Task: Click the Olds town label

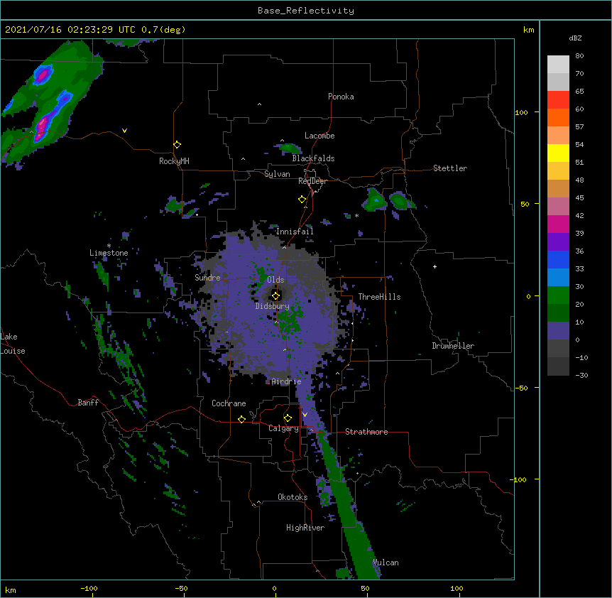Action: pyautogui.click(x=275, y=280)
